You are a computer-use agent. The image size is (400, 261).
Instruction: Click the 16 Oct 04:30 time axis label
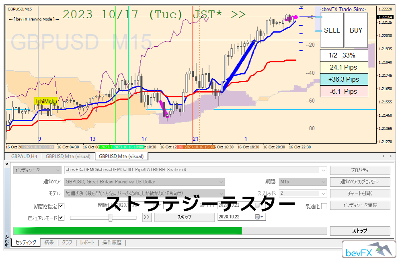coord(68,147)
